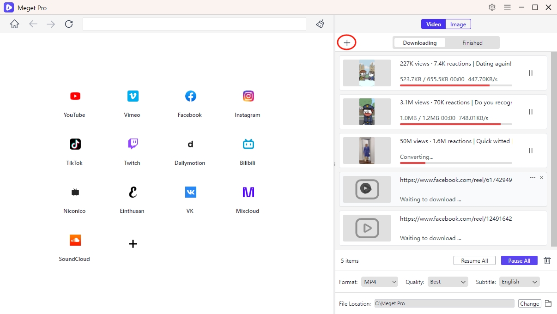This screenshot has height=314, width=557.
Task: Remove the reel/61742949 waiting item
Action: (542, 178)
